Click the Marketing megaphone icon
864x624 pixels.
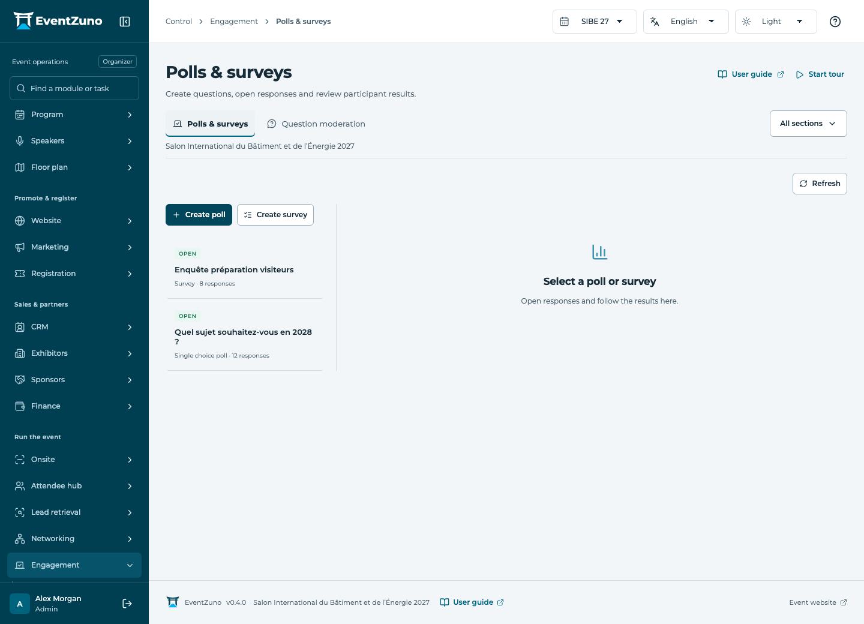pyautogui.click(x=20, y=247)
